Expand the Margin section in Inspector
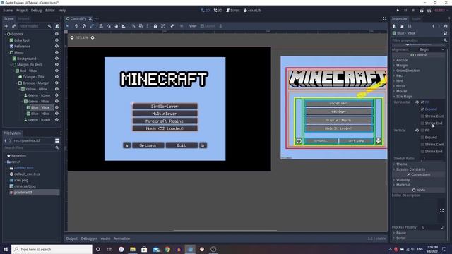452x254 pixels. 402,66
